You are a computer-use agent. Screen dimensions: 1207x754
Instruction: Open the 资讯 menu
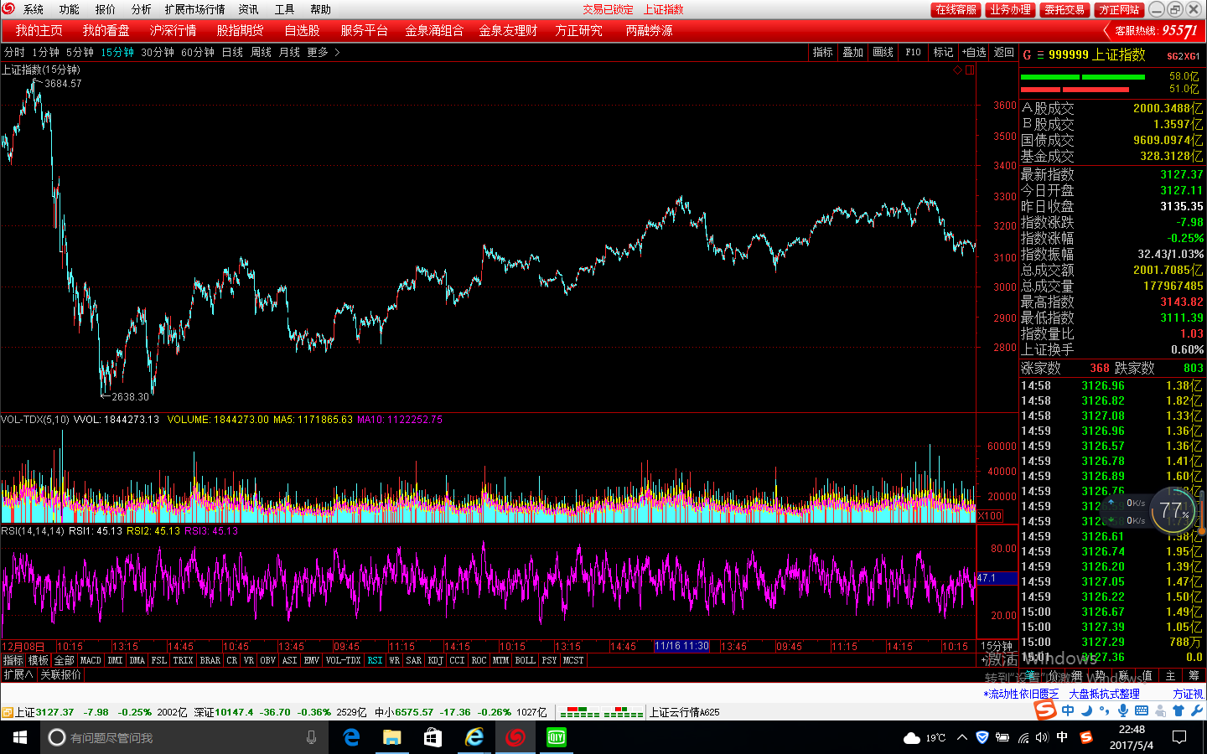point(249,9)
